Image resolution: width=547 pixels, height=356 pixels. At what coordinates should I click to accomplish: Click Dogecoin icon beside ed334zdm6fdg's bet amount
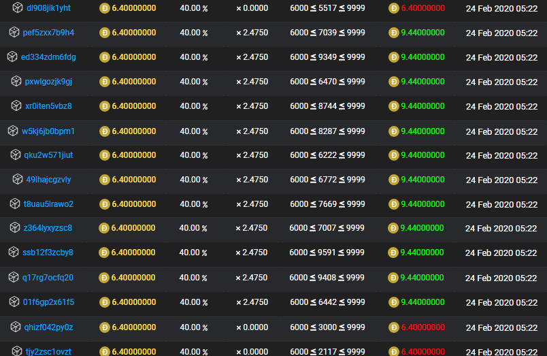pyautogui.click(x=104, y=57)
